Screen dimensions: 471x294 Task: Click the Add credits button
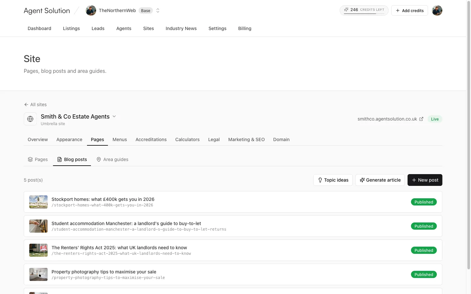(410, 10)
